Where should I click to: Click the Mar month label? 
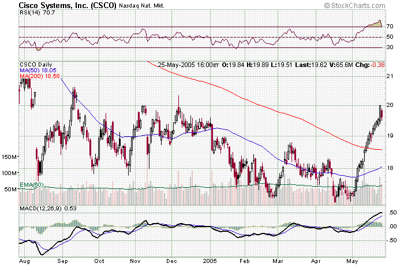pos(278,261)
